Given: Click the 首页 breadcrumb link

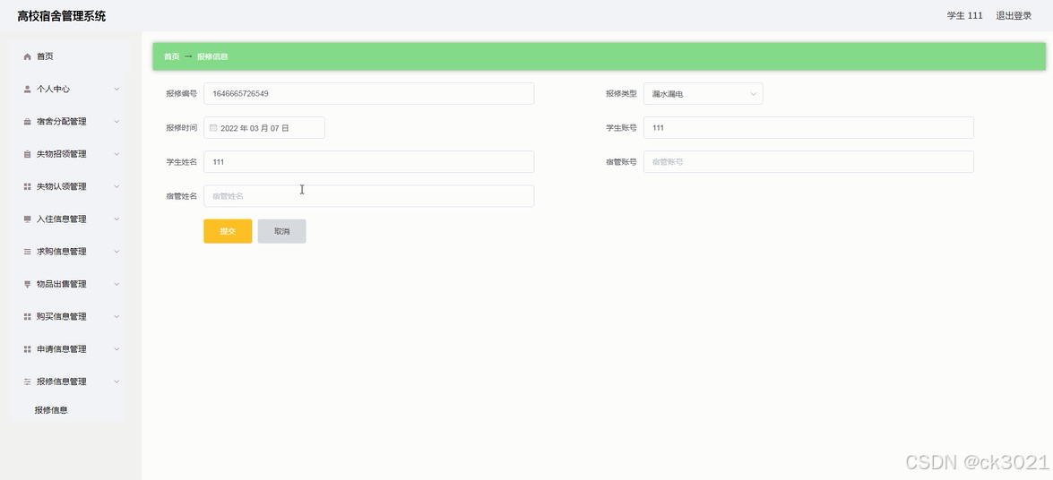Looking at the screenshot, I should click(172, 56).
